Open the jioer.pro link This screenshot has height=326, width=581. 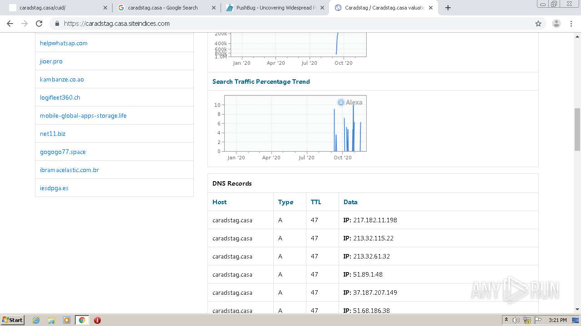click(x=51, y=61)
